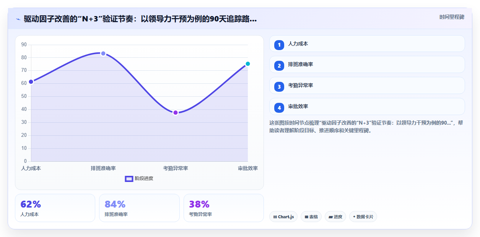Screen dimensions: 480x237
Task: Click the number 1 badge for 人力成本
Action: pyautogui.click(x=279, y=45)
